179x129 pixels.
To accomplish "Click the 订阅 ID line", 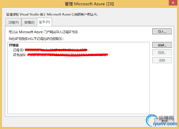I will click(50, 50).
